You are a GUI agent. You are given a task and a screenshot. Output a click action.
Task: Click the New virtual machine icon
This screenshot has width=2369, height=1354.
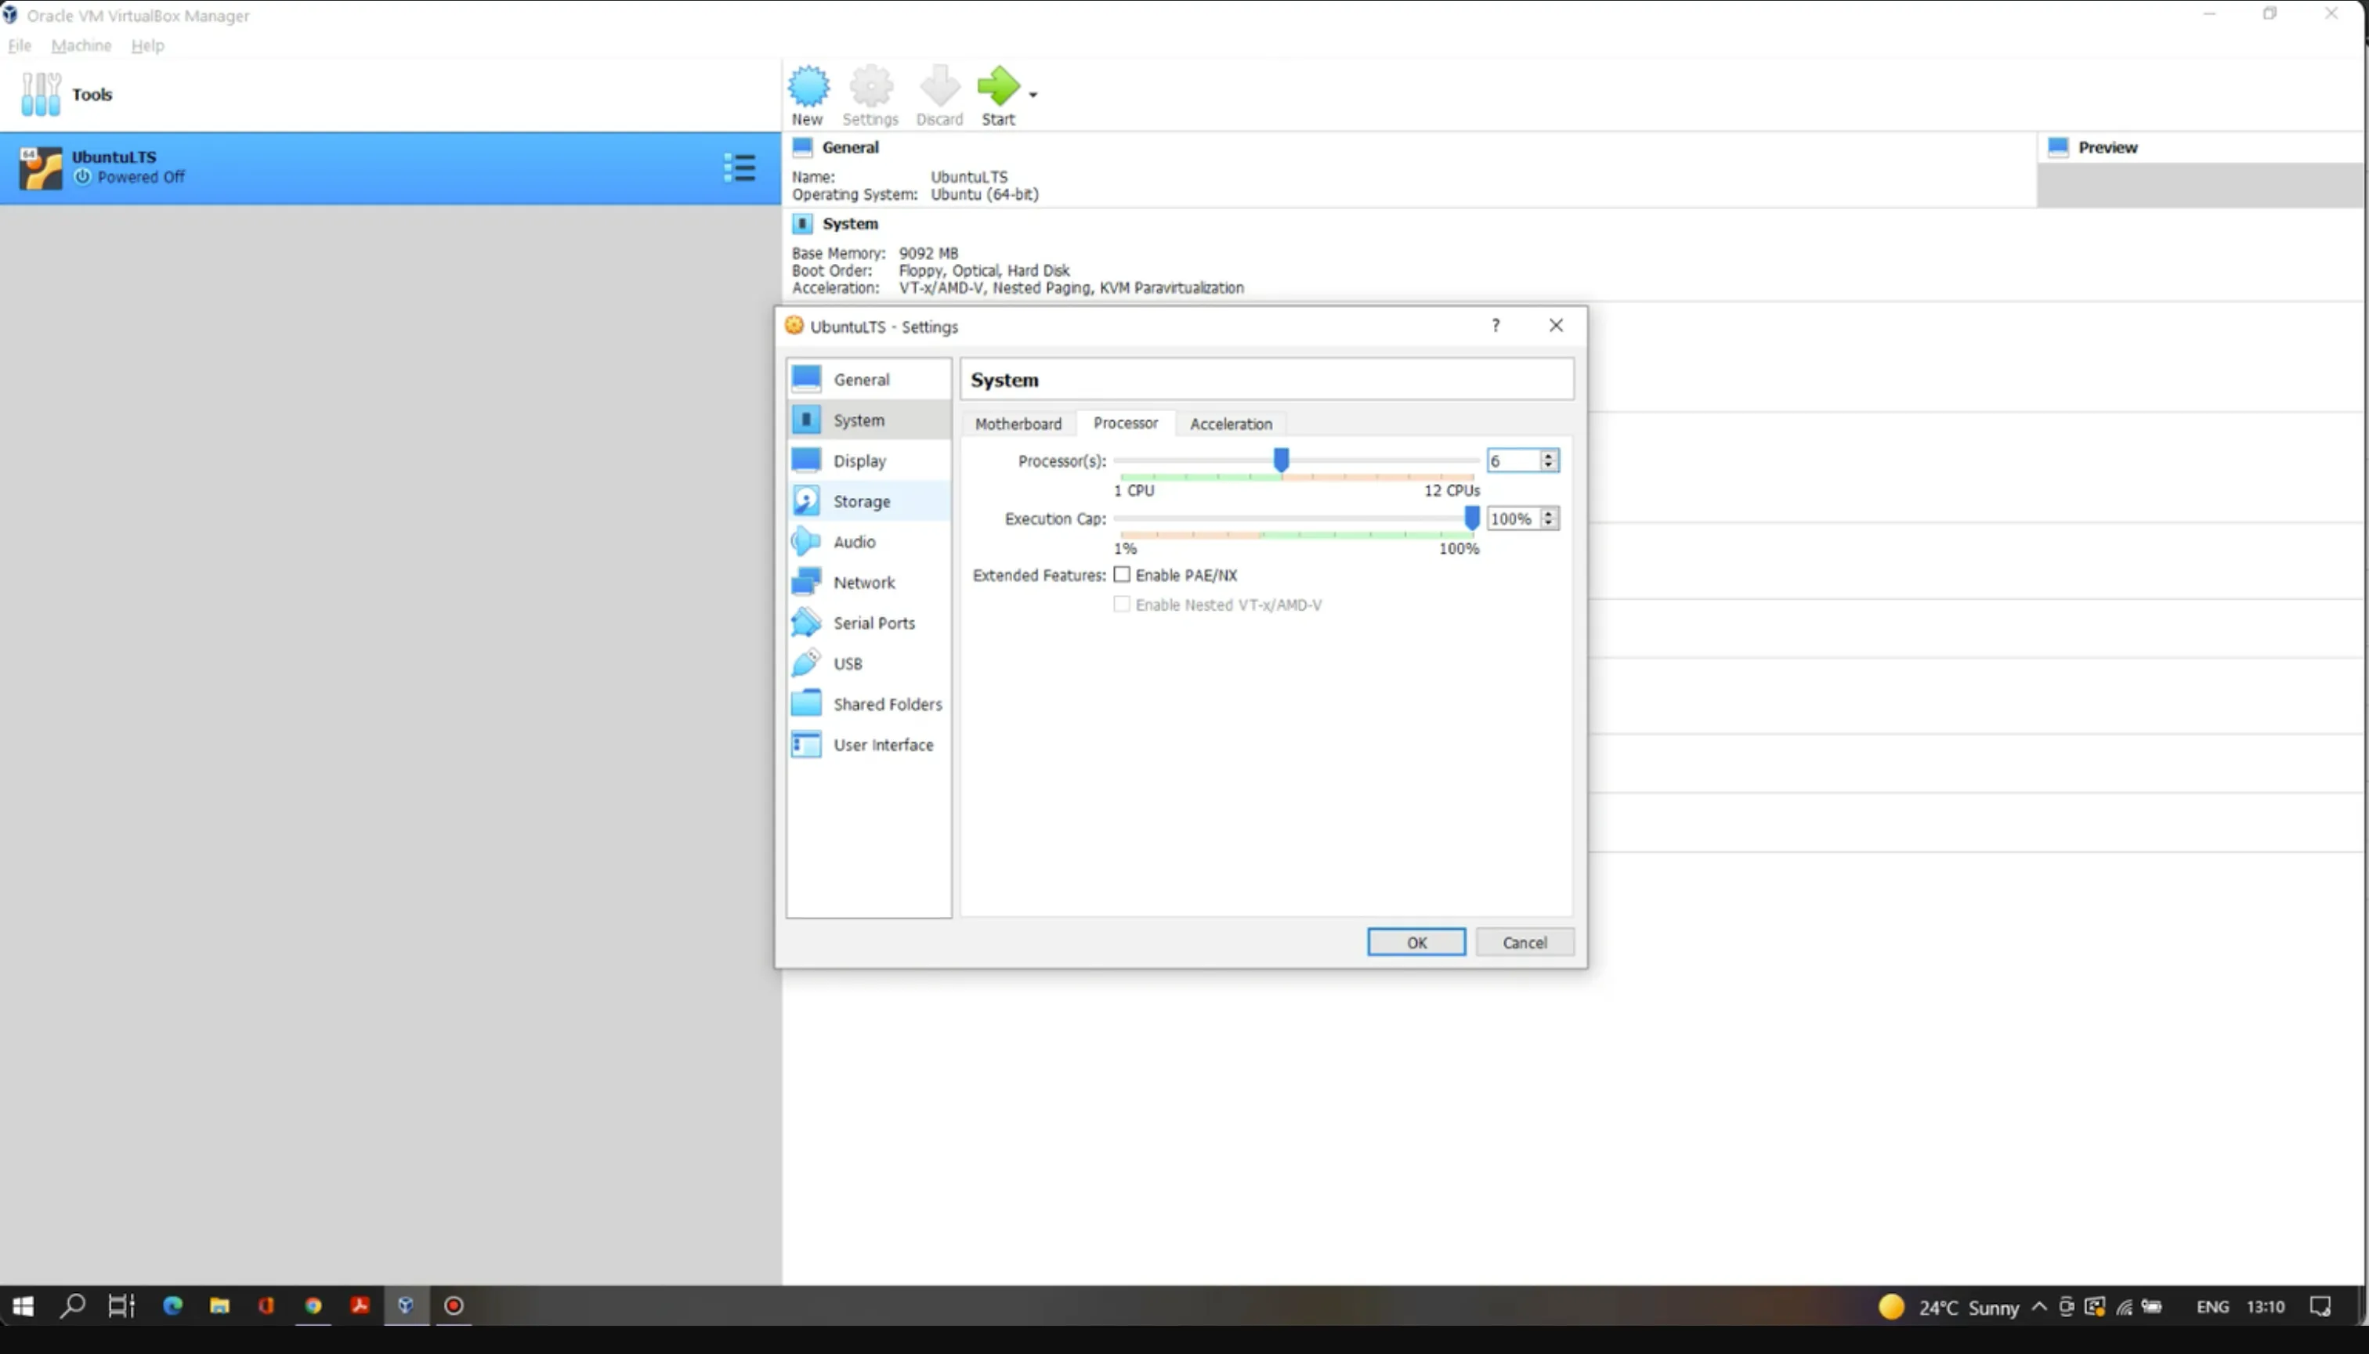click(x=808, y=88)
